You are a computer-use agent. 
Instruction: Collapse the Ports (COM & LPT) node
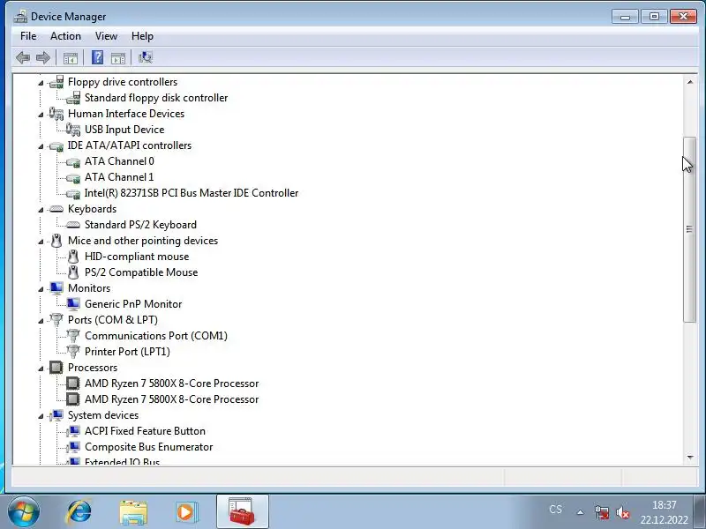(x=41, y=321)
